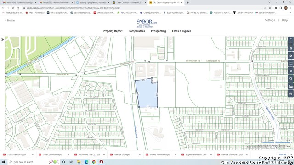Open the Buyer Agent Registration bookmark

(x=174, y=13)
